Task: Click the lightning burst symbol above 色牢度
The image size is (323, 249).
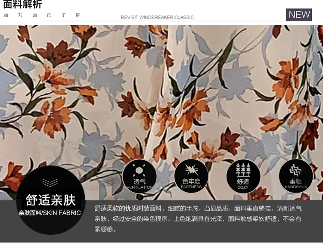Action: pyautogui.click(x=191, y=170)
